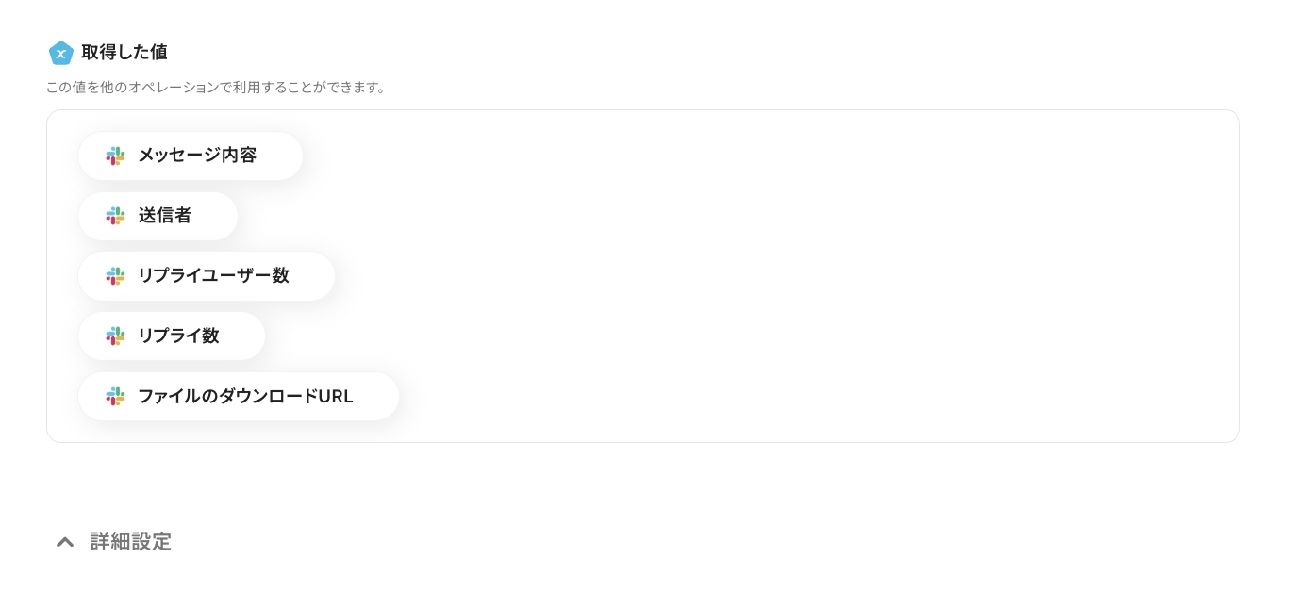Click Slack icon on ファイルのダウンロードURL chip
The height and width of the screenshot is (607, 1294).
point(115,396)
